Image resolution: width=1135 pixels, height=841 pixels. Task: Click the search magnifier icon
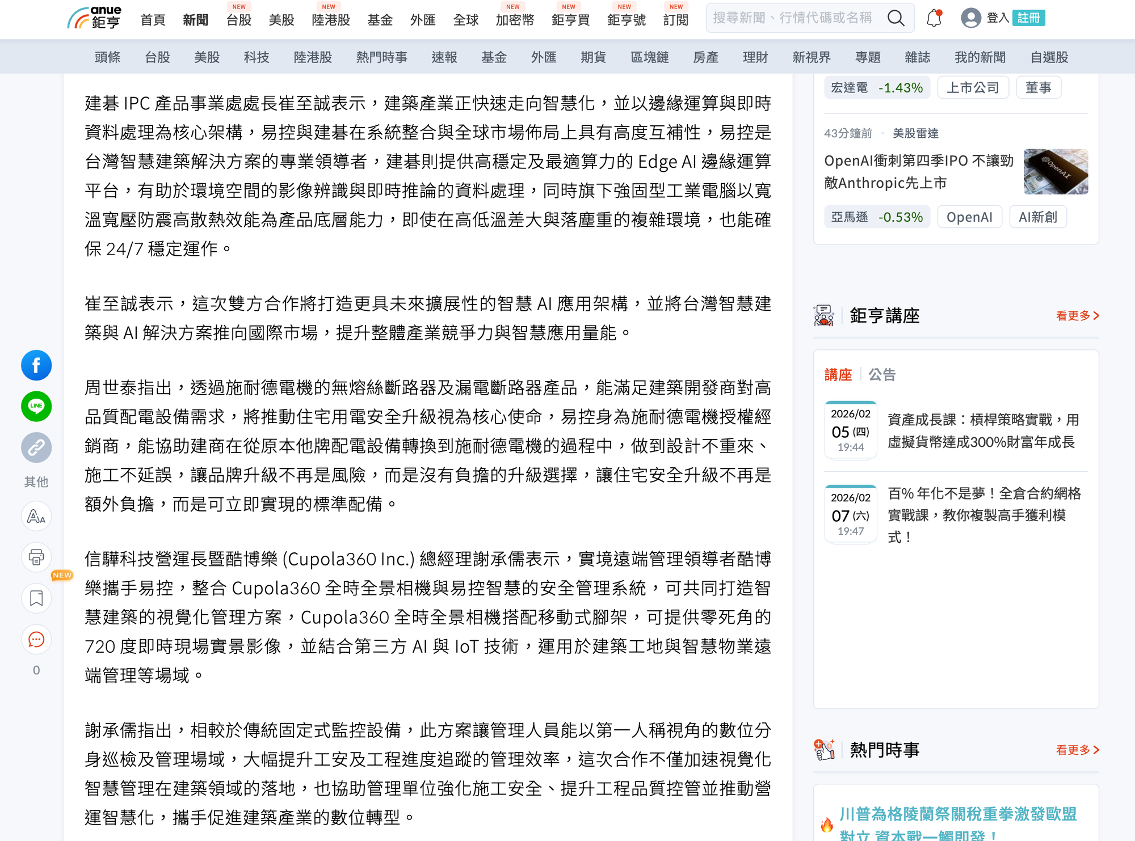(x=896, y=18)
